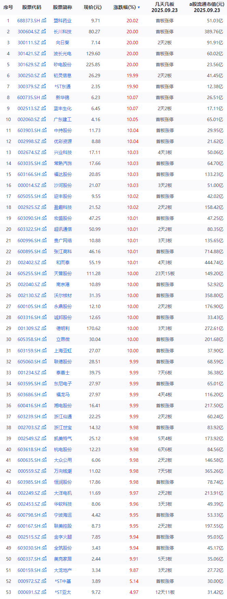
Task: Open chart icon beside 001234.SZ
Action: (43, 373)
